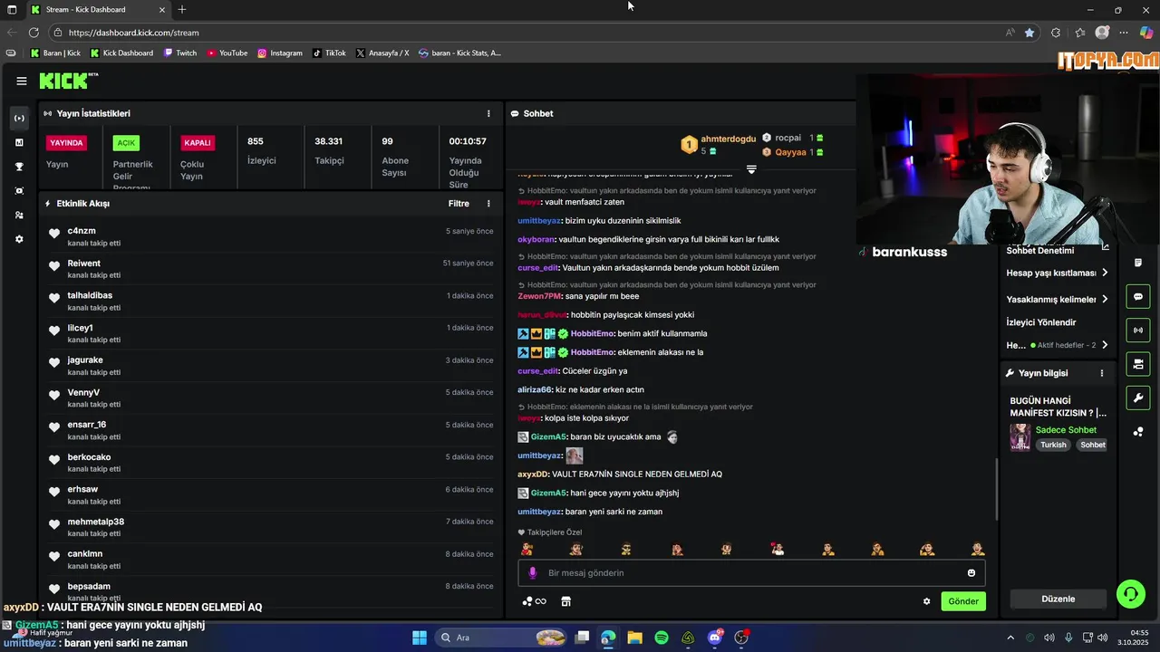Click the Sohbet tag in stream info

click(x=1093, y=445)
